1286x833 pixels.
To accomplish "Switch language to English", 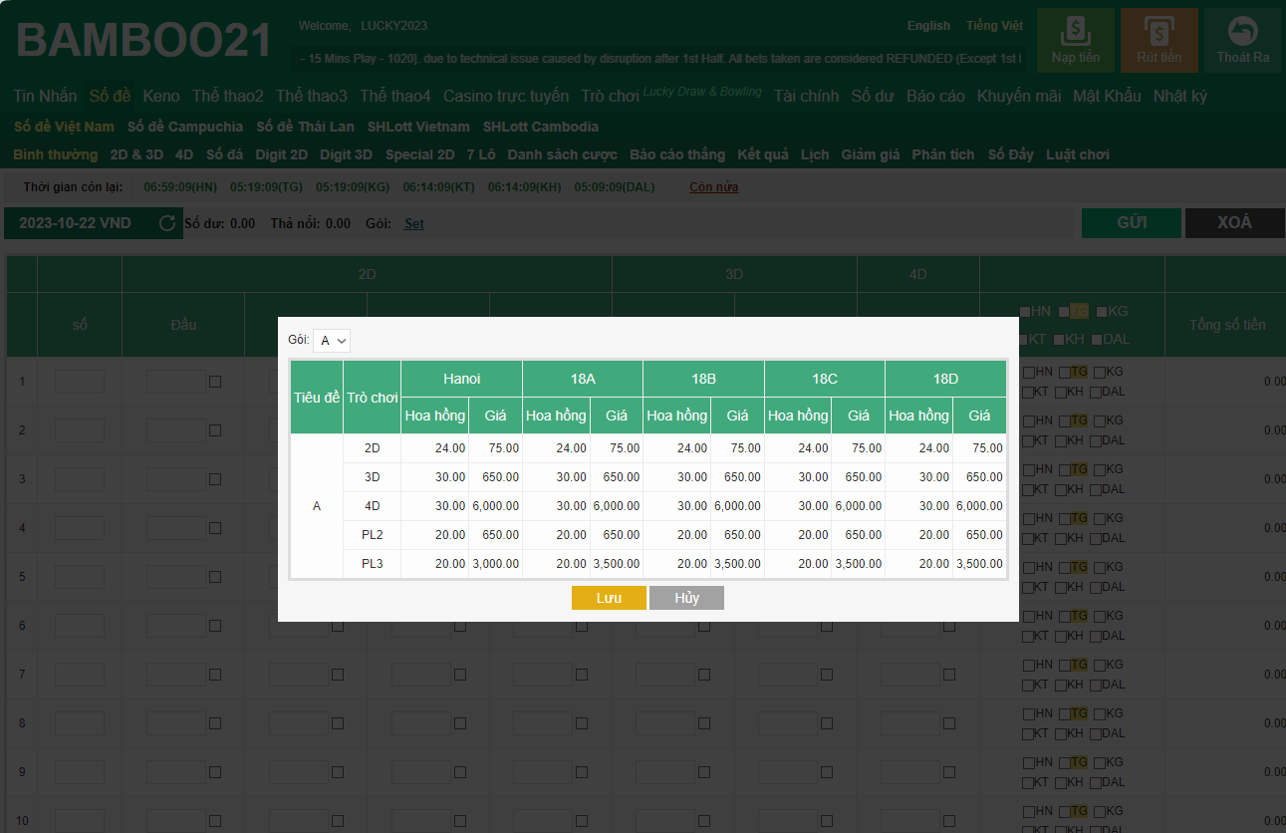I will point(928,26).
